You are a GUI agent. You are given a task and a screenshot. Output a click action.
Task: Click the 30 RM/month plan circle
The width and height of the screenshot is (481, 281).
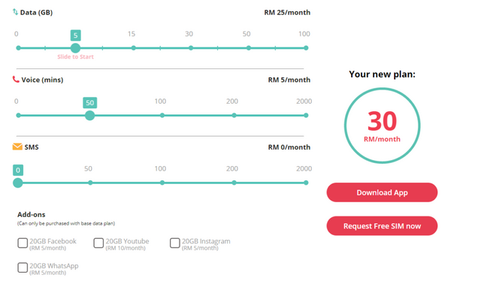pyautogui.click(x=382, y=125)
